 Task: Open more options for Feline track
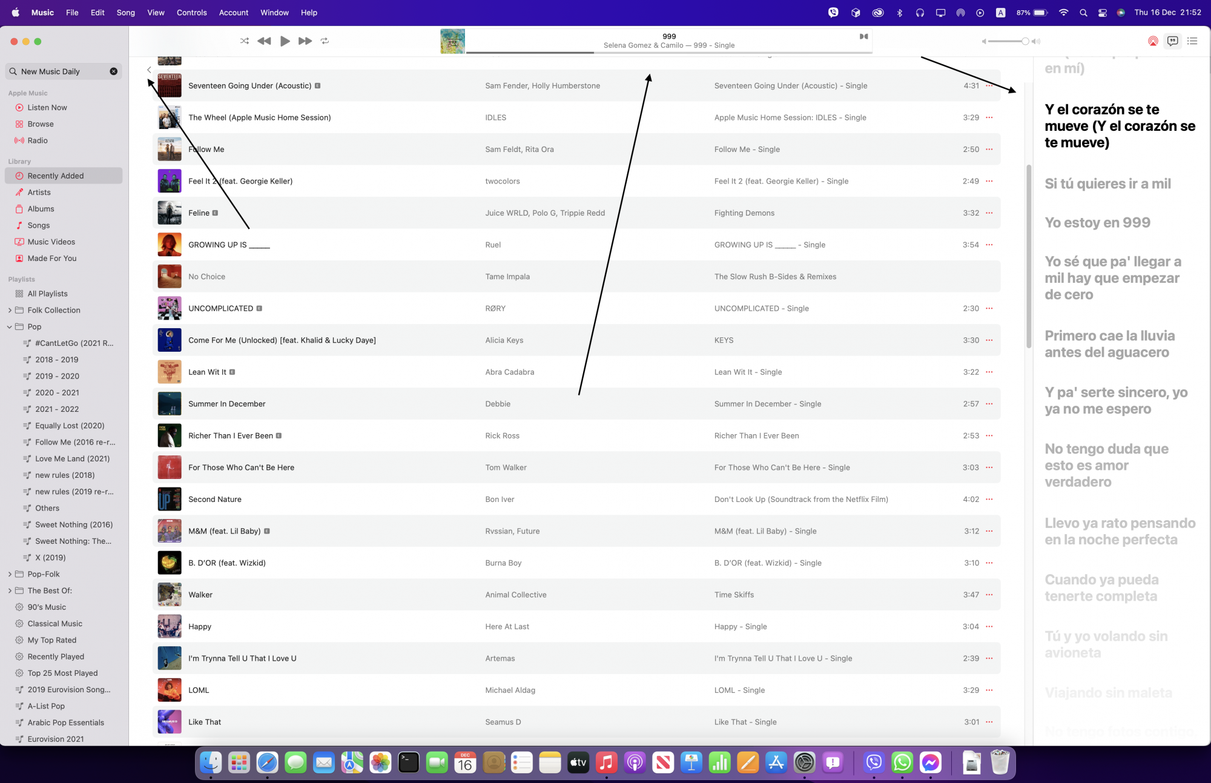tap(989, 213)
